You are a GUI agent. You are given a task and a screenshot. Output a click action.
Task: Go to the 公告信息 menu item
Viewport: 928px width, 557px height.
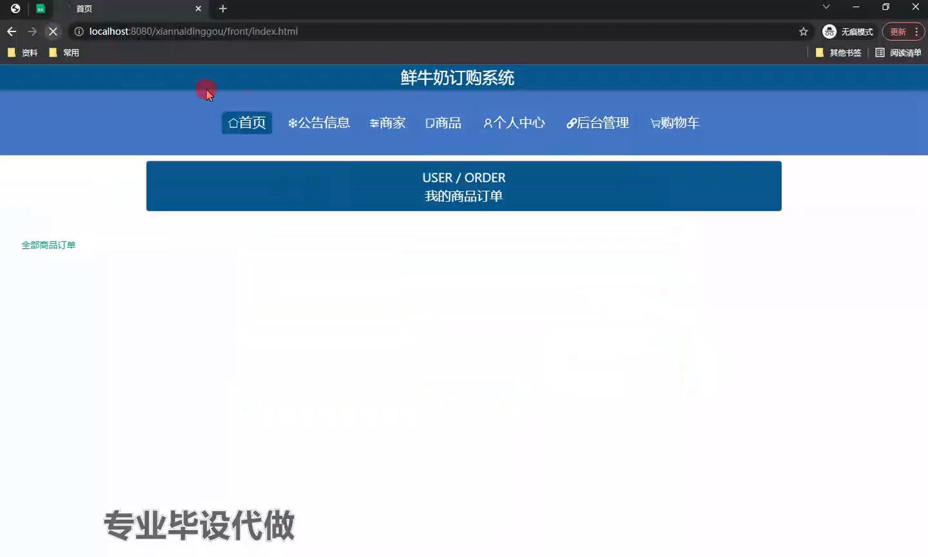pos(319,122)
